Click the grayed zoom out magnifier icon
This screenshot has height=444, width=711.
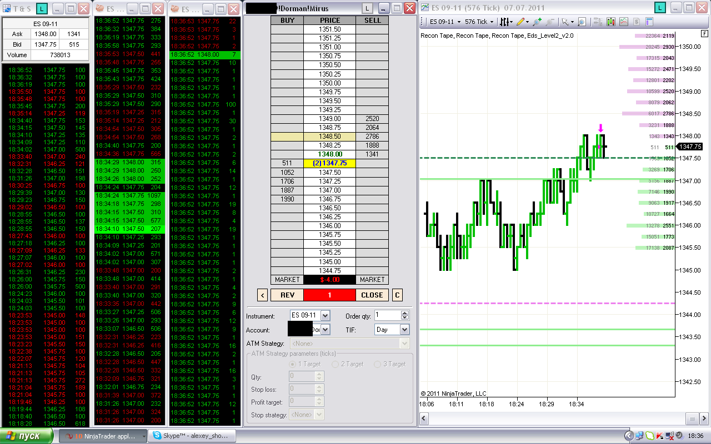click(x=549, y=22)
